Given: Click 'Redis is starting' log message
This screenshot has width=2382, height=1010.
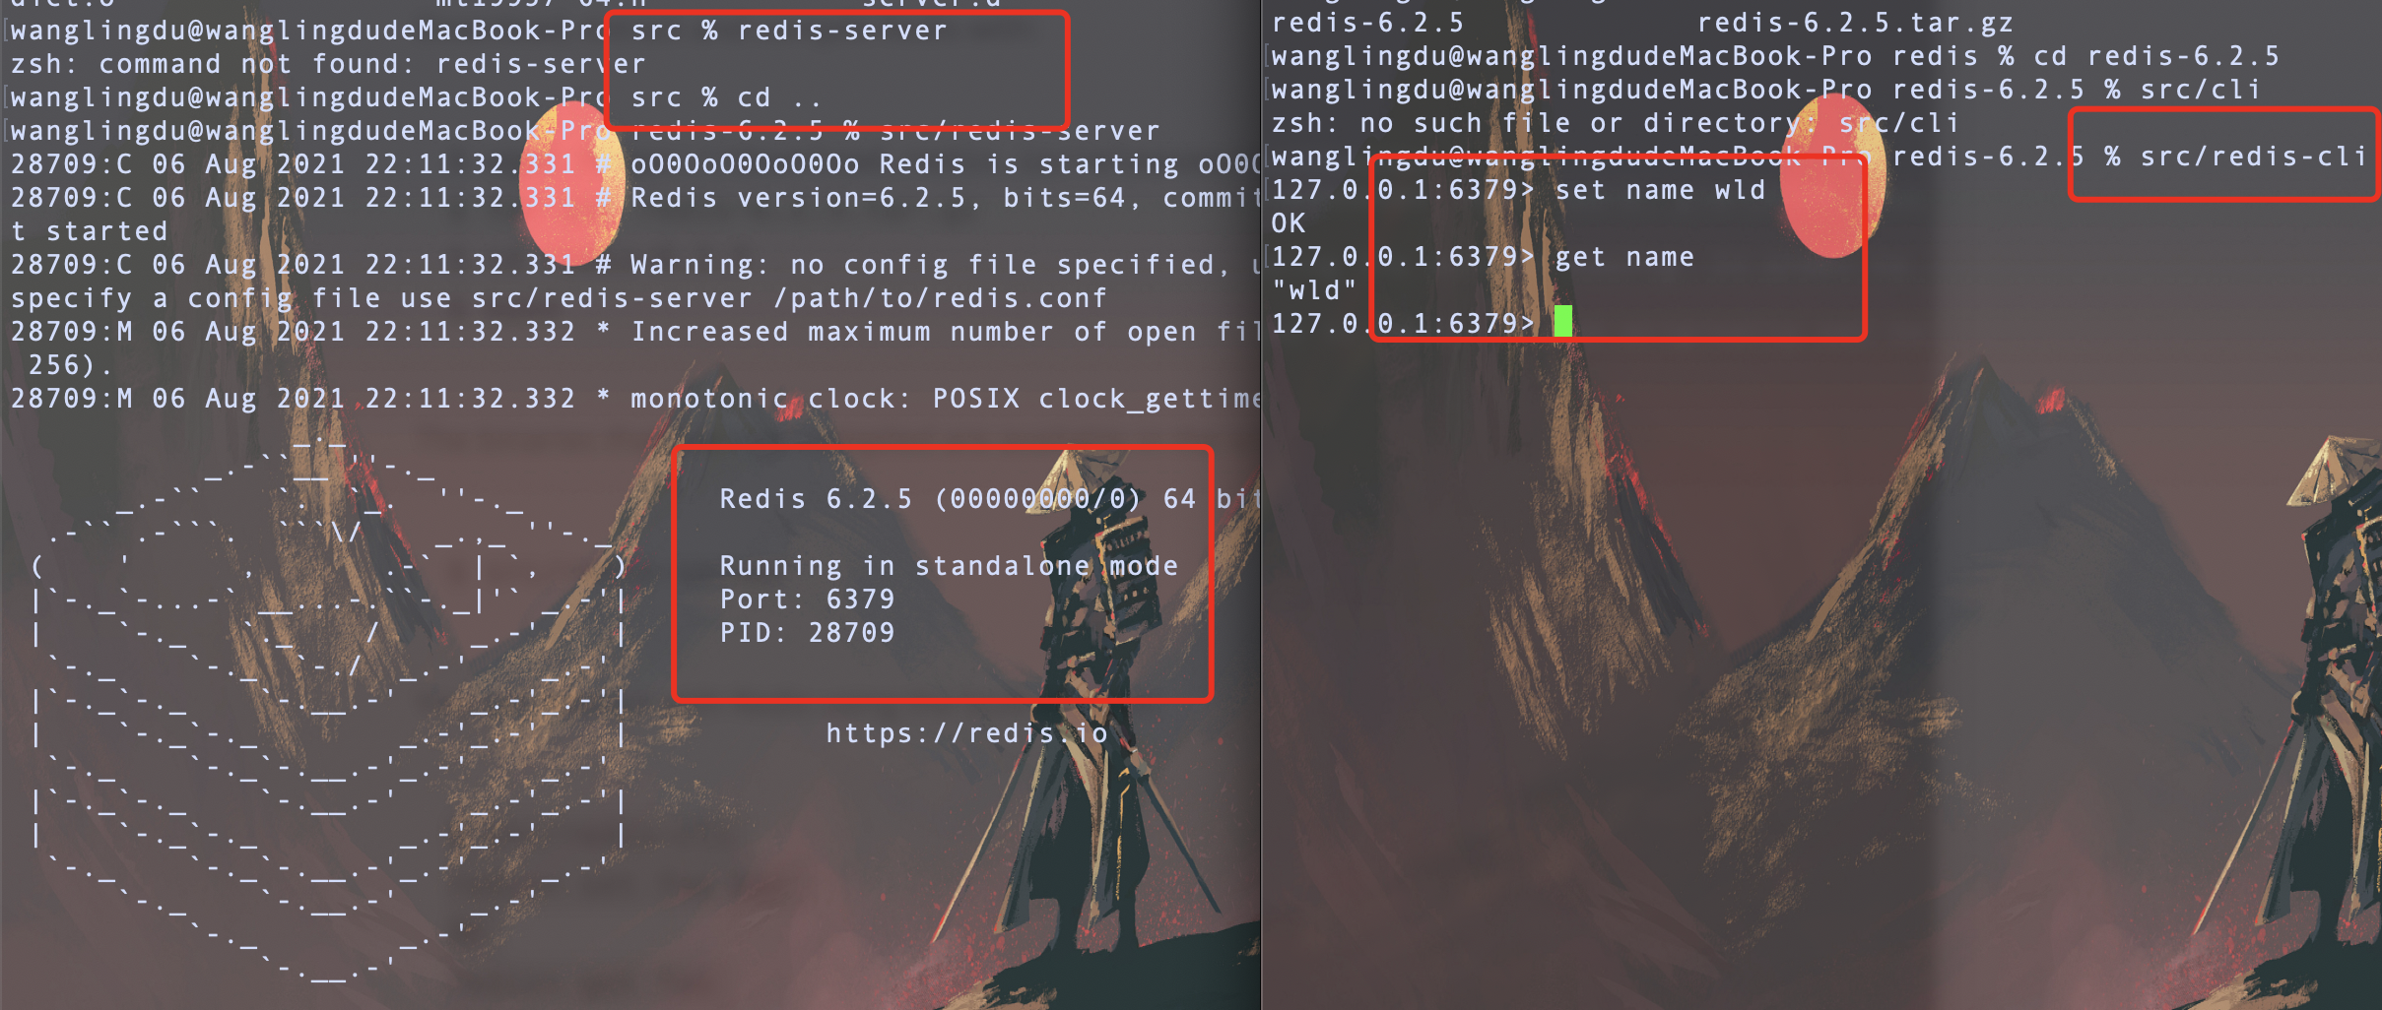Looking at the screenshot, I should tap(1028, 163).
